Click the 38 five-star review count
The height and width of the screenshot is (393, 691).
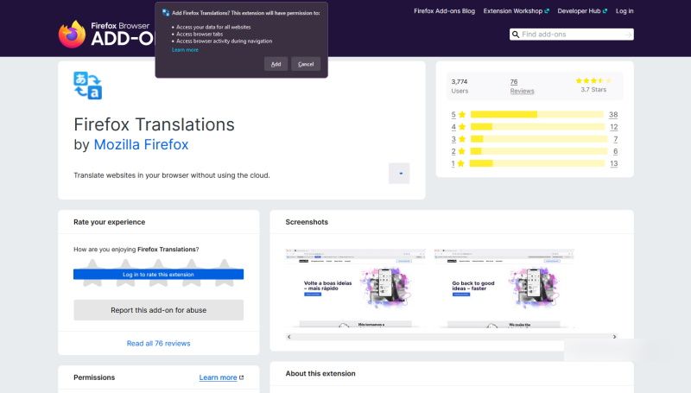point(613,115)
